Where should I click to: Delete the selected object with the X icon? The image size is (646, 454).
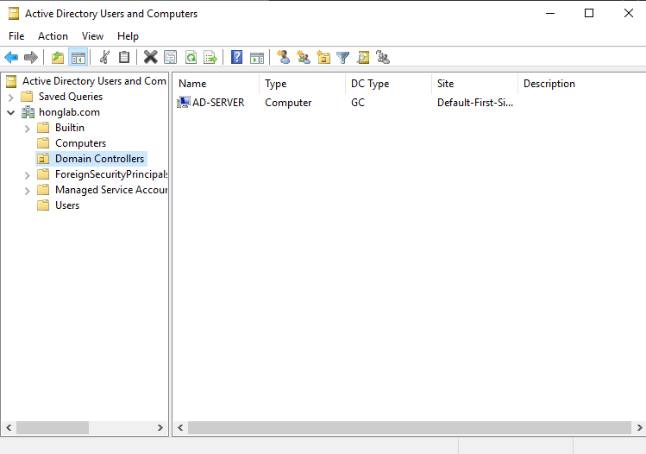(151, 57)
